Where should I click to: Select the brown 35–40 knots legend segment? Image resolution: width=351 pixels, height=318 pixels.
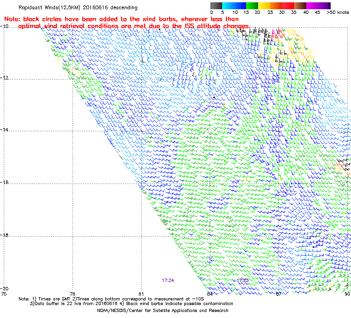pyautogui.click(x=300, y=6)
